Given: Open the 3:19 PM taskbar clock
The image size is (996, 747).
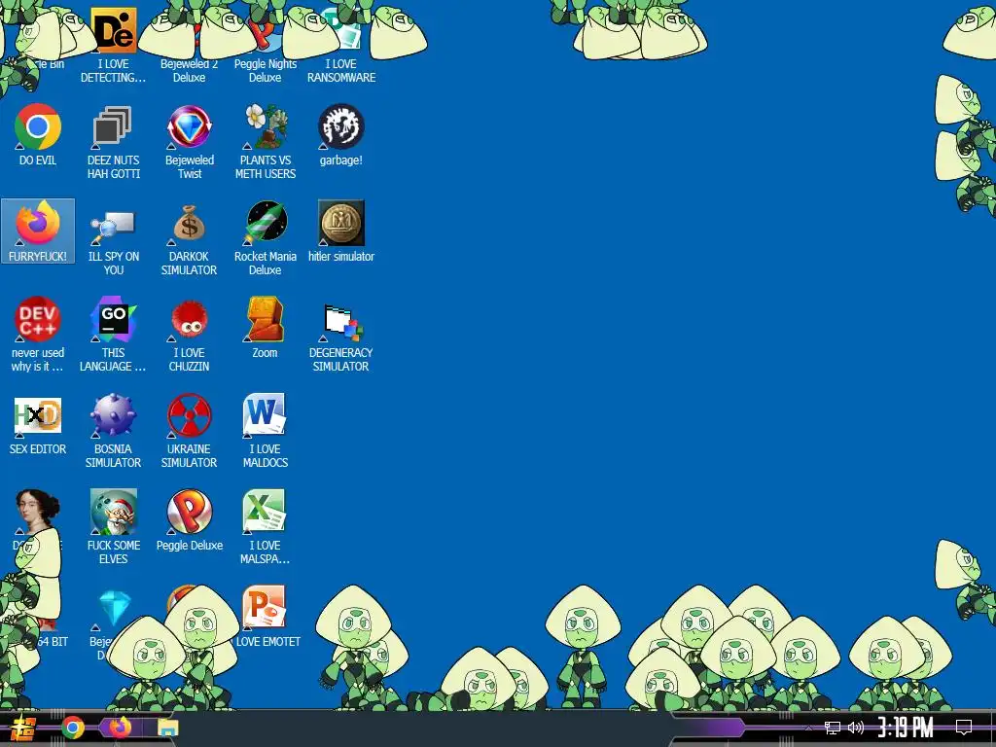Looking at the screenshot, I should pos(906,728).
